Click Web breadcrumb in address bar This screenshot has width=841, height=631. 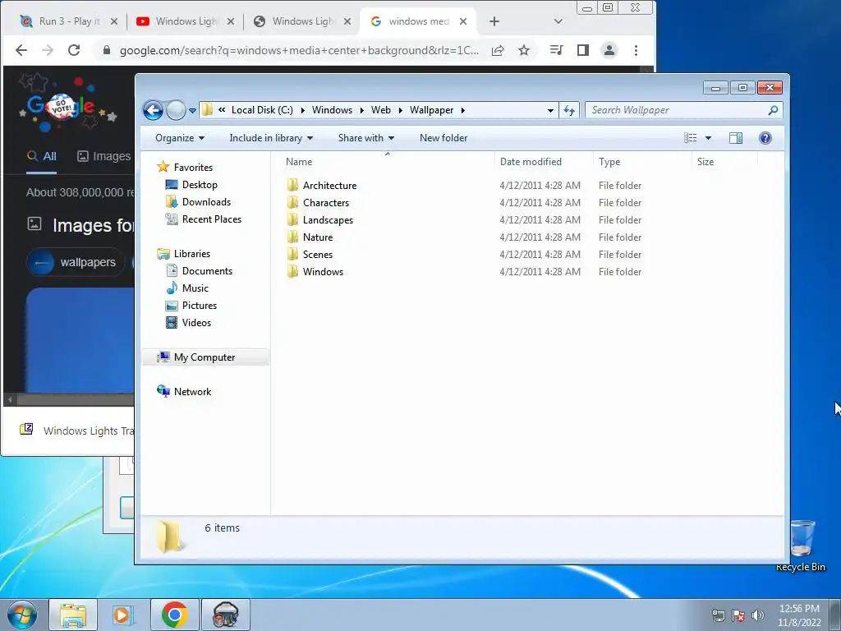pyautogui.click(x=381, y=110)
